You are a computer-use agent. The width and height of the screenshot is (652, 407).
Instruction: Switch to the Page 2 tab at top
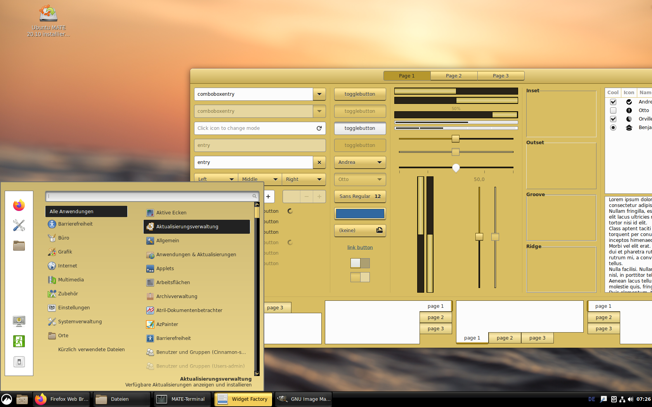pyautogui.click(x=454, y=76)
